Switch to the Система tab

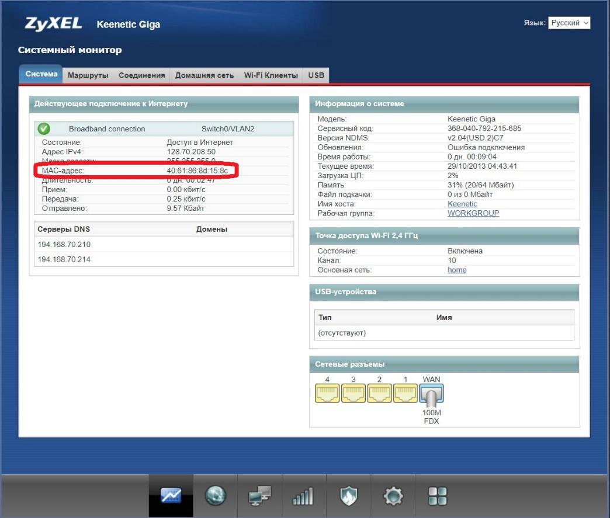click(41, 74)
